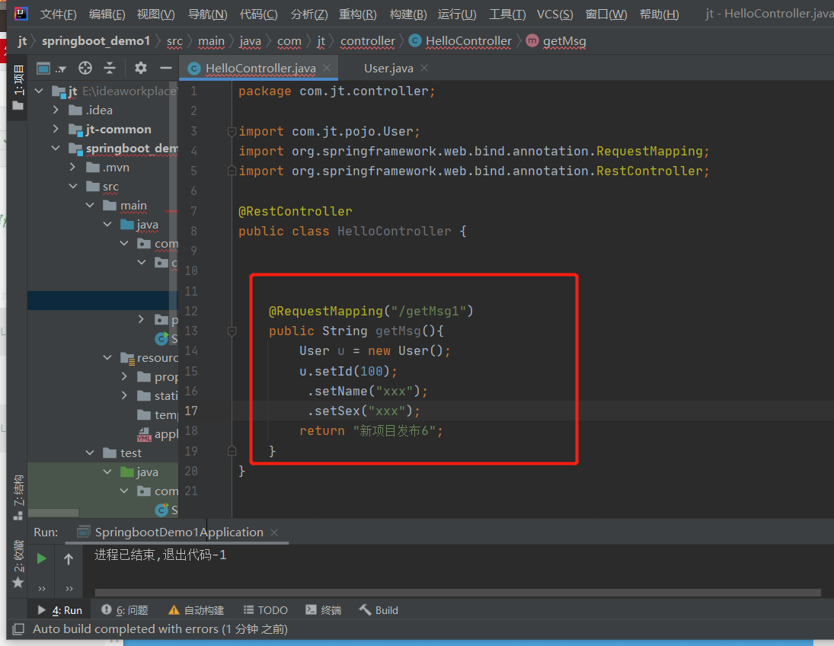Image resolution: width=834 pixels, height=646 pixels.
Task: Open the 窗口(W) menu
Action: tap(606, 14)
